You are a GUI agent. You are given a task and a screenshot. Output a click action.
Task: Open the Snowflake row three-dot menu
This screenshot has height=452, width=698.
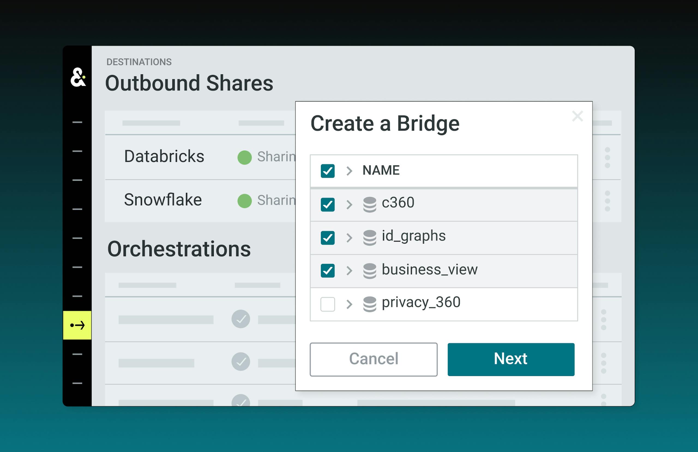(607, 201)
